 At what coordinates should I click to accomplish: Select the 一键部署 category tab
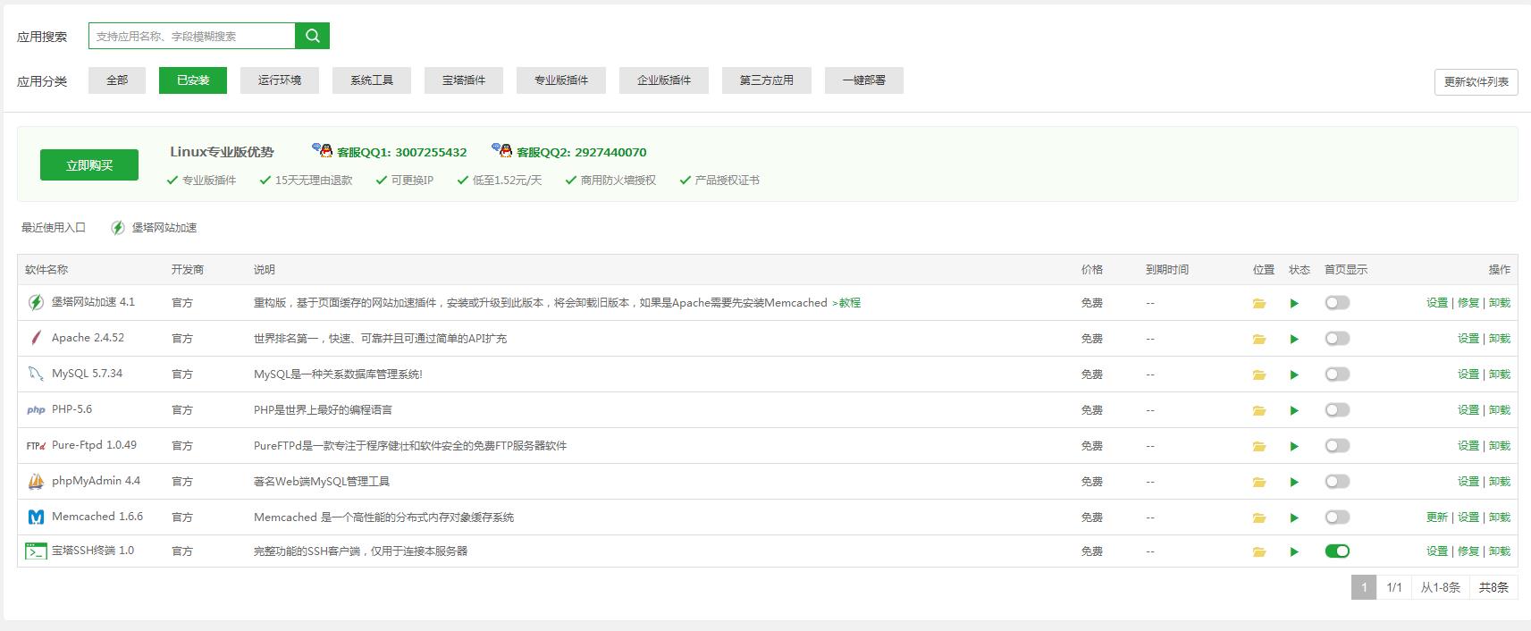pyautogui.click(x=864, y=80)
